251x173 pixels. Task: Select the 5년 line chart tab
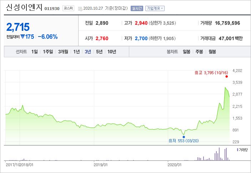coord(99,52)
